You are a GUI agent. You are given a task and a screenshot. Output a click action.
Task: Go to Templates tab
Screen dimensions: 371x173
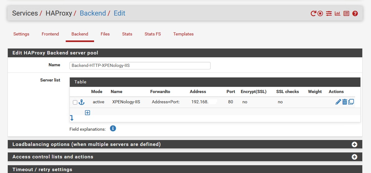(183, 34)
